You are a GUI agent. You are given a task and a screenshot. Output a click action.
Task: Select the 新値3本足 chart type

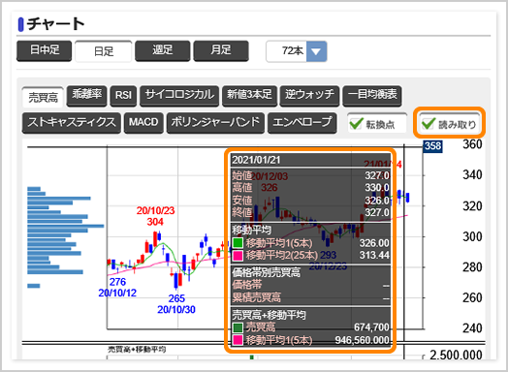pyautogui.click(x=249, y=95)
